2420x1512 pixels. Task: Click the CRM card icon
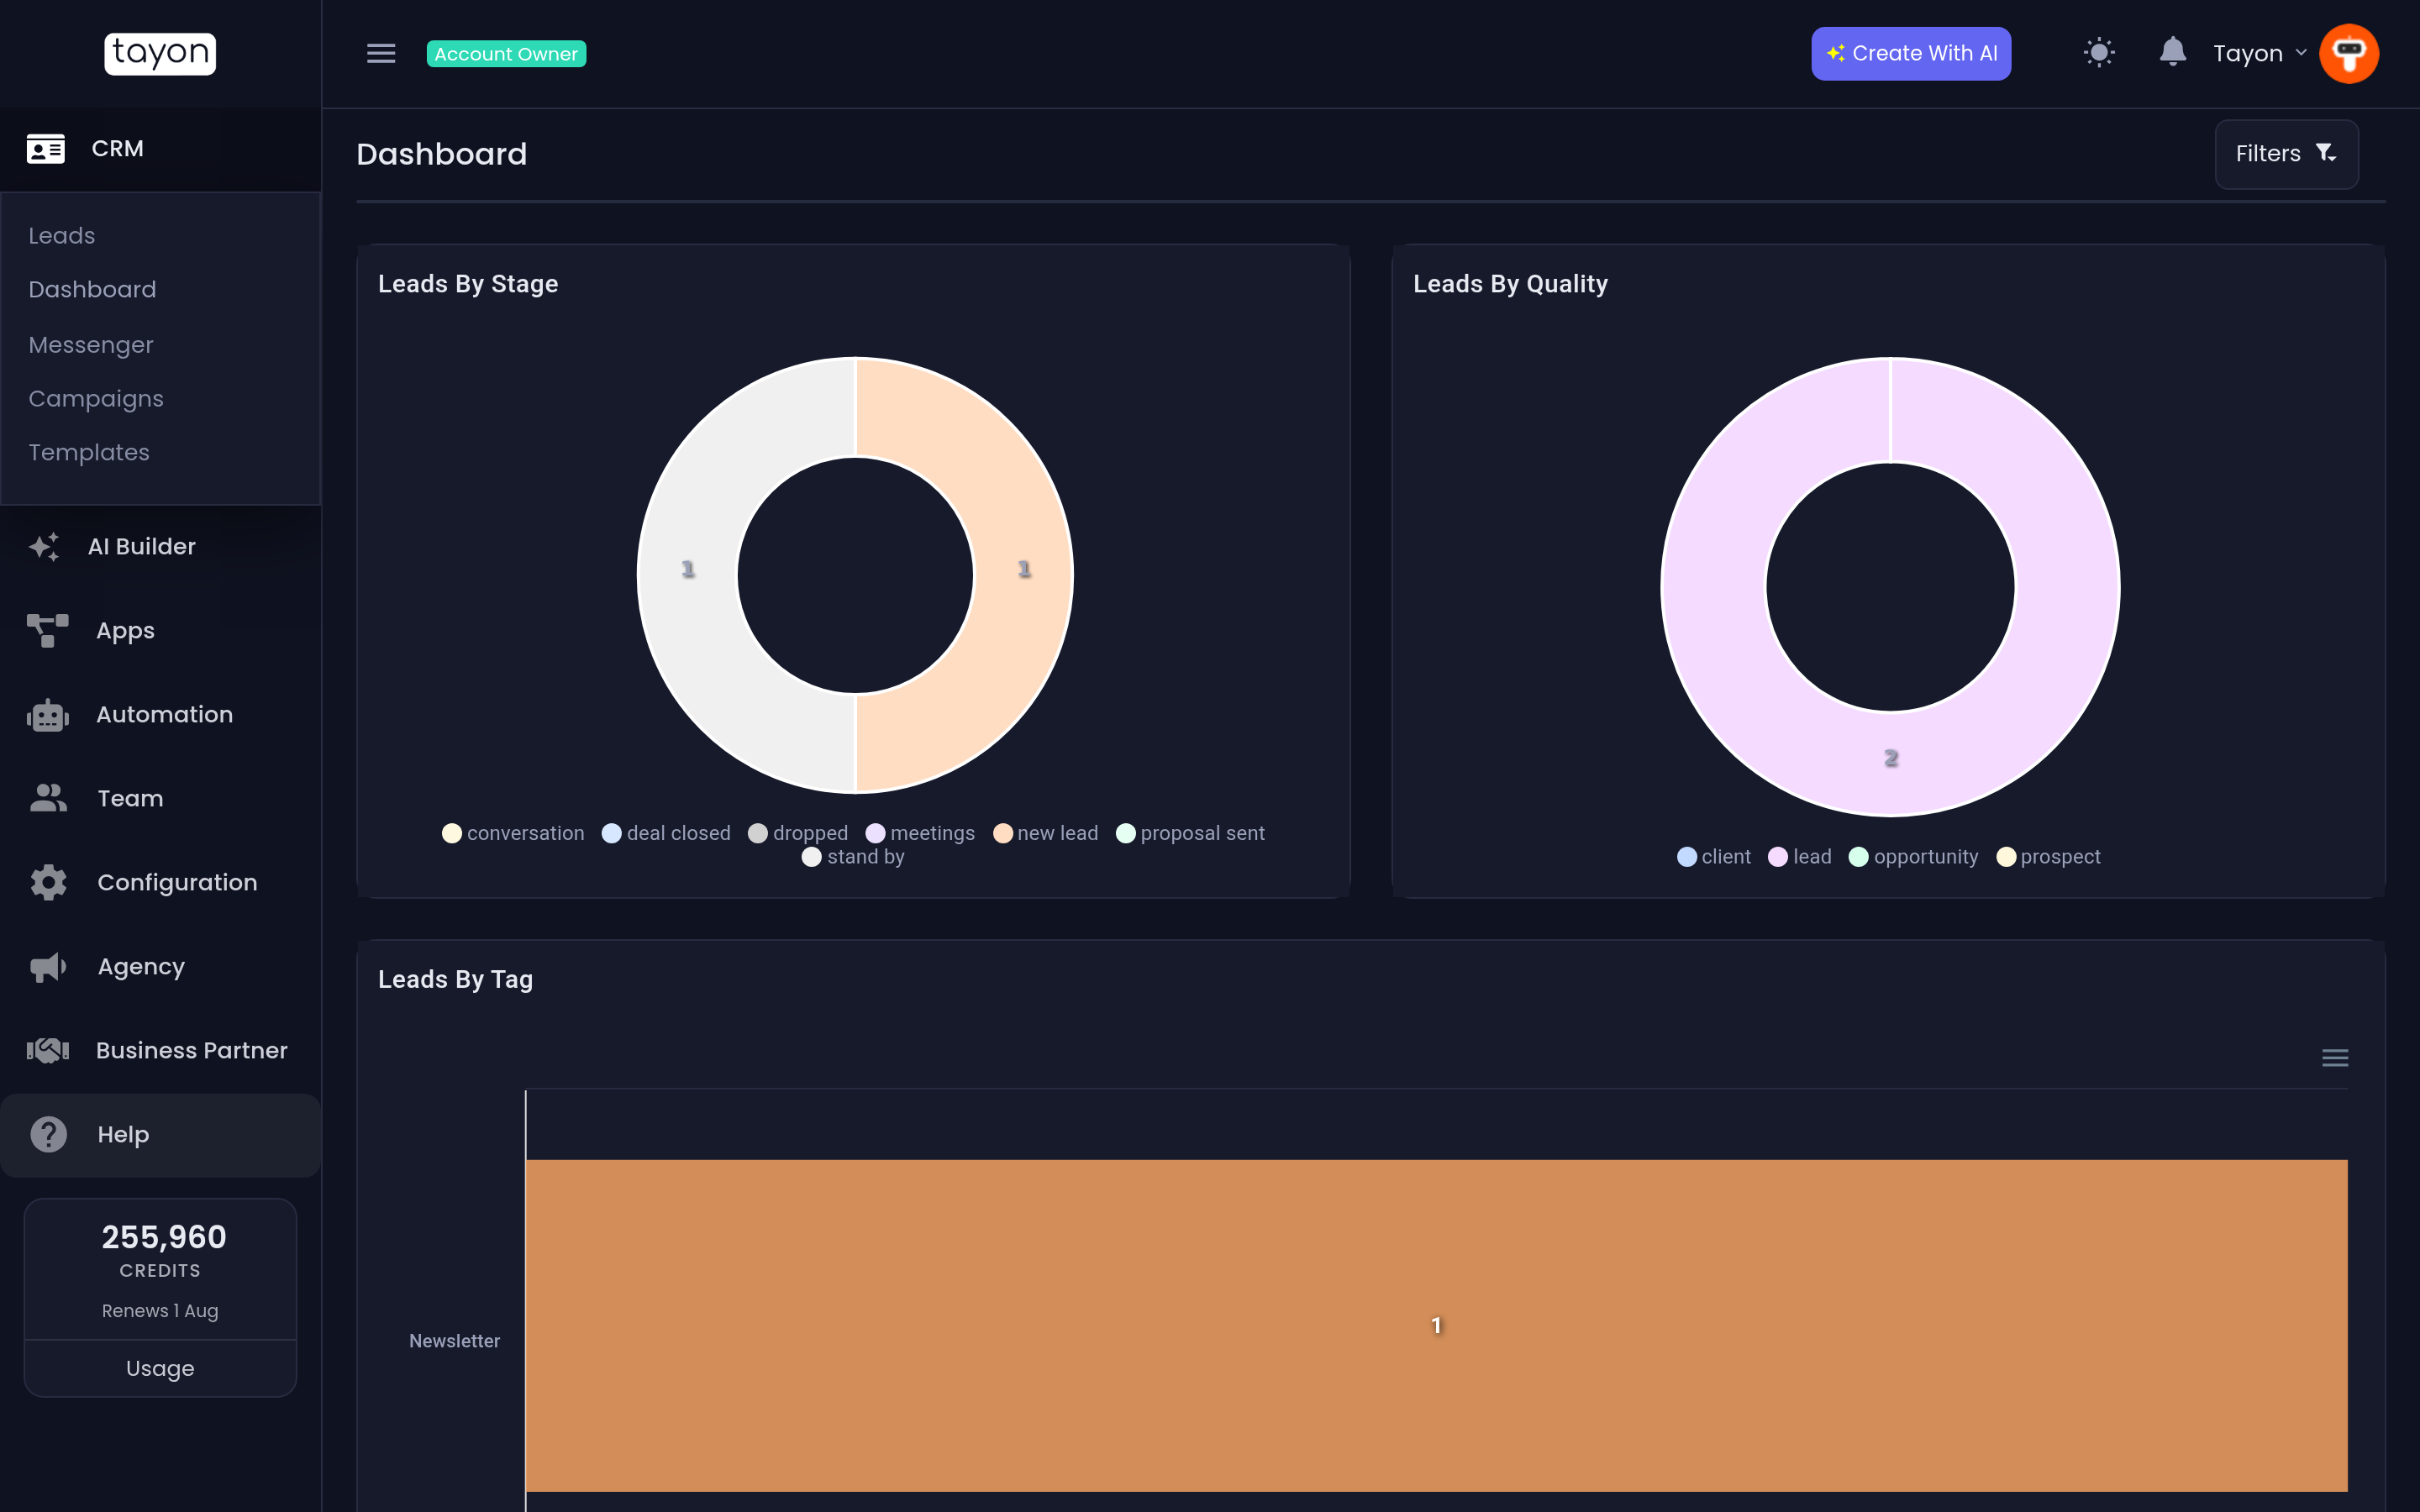[46, 149]
